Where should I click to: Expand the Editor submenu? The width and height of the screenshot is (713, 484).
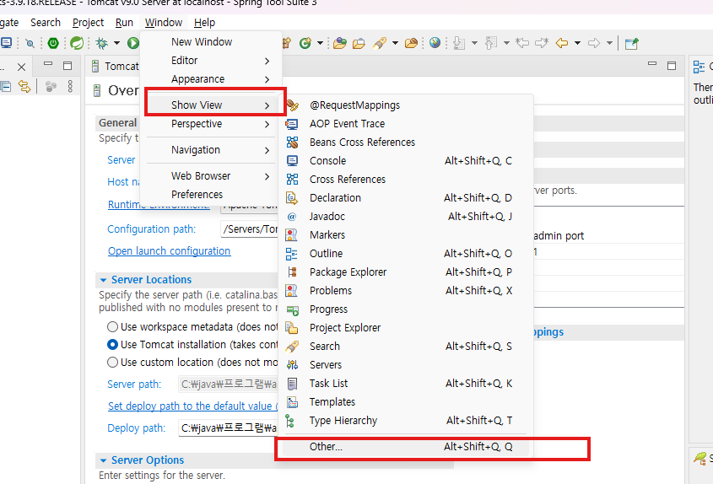(211, 61)
